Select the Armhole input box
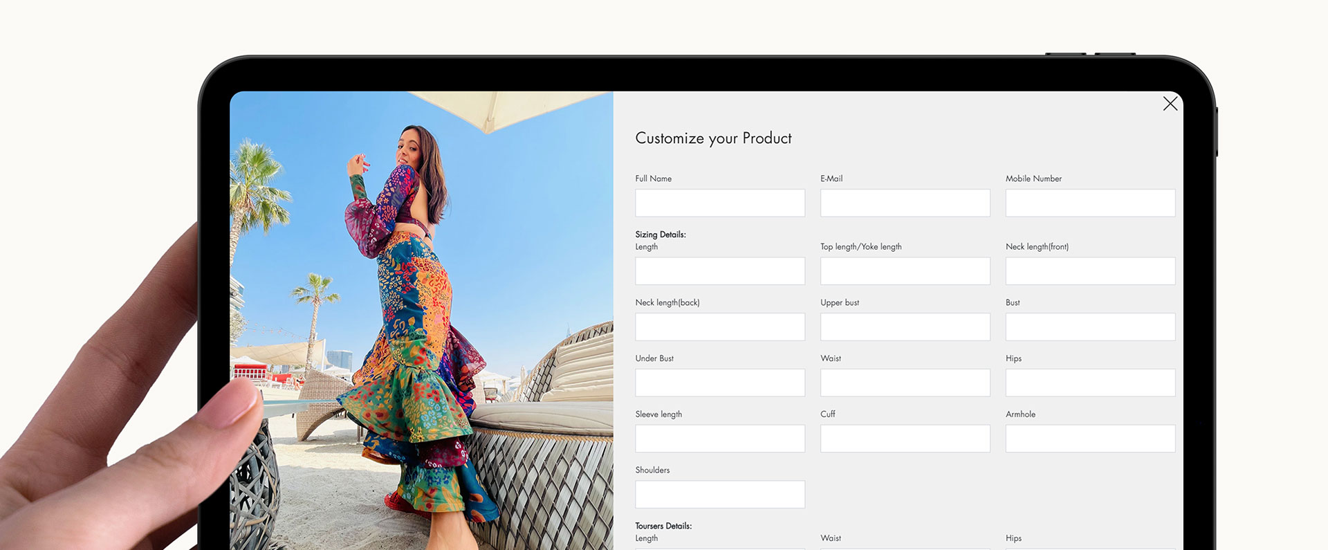 click(1090, 439)
